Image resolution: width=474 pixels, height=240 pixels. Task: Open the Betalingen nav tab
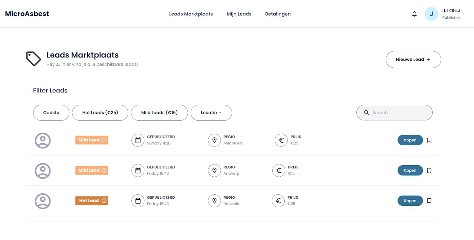[278, 14]
